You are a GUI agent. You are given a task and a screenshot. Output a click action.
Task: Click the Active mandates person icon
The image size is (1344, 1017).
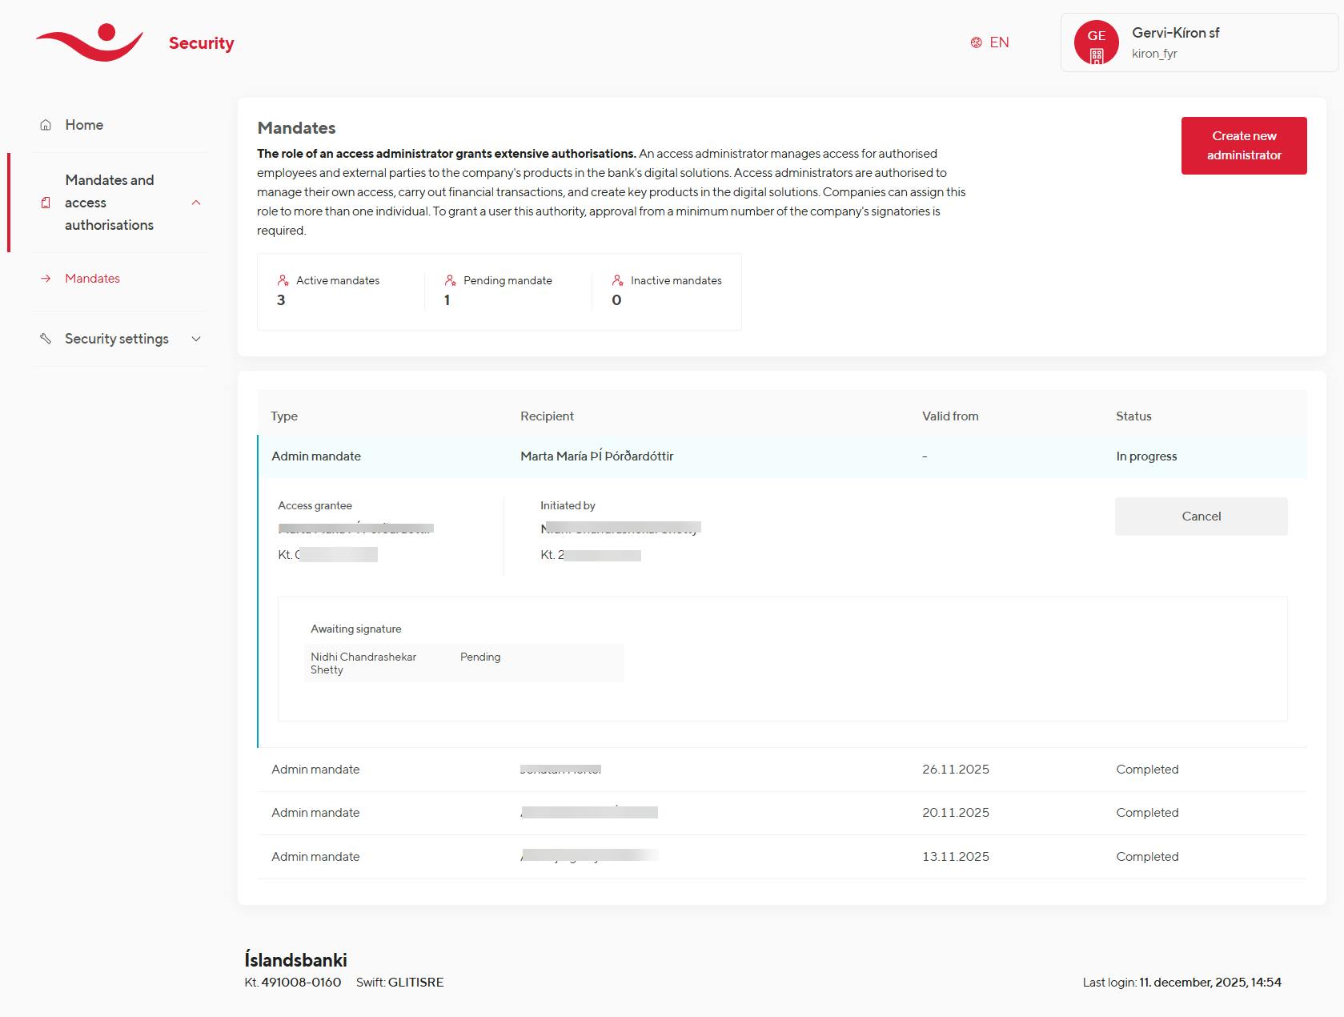[283, 280]
